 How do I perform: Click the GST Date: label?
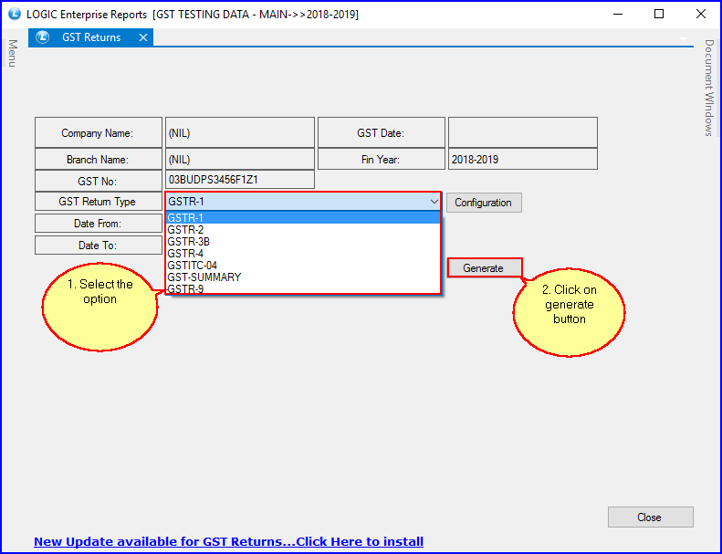pos(382,132)
